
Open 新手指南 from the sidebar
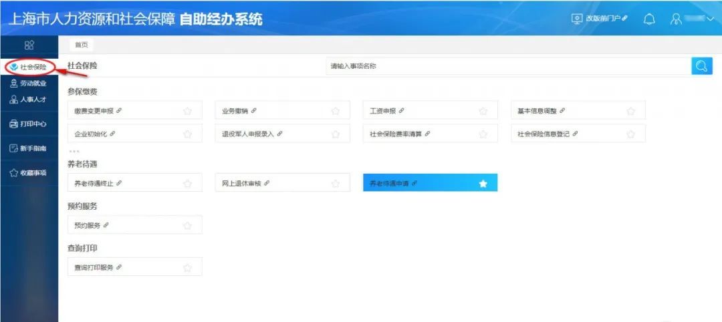click(x=29, y=148)
